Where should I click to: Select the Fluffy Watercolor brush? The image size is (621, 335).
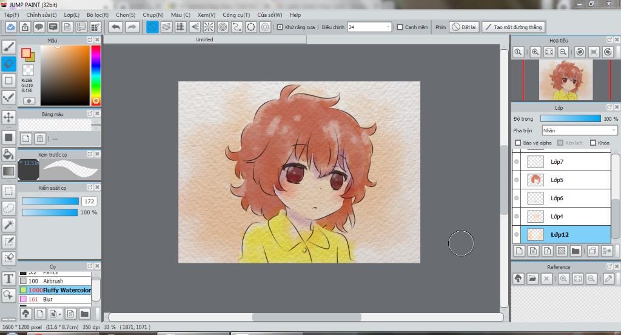tap(55, 290)
